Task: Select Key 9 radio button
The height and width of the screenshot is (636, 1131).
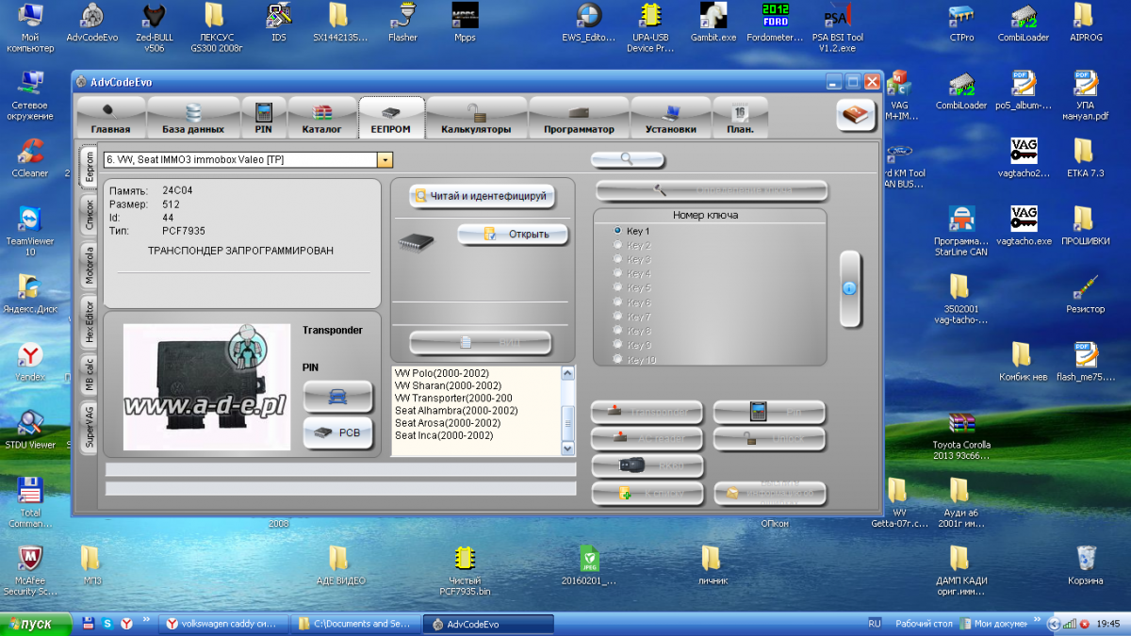Action: 618,345
